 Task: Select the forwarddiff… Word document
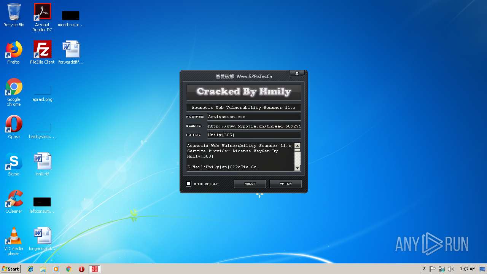click(71, 53)
